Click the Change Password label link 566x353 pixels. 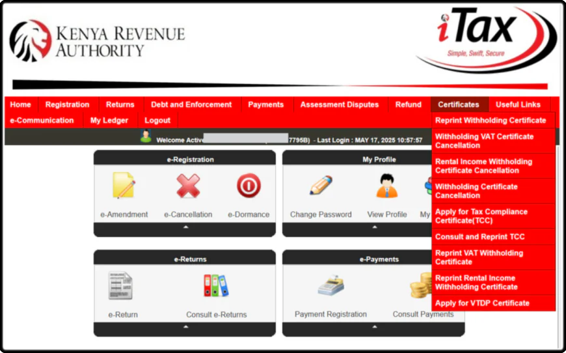(321, 215)
